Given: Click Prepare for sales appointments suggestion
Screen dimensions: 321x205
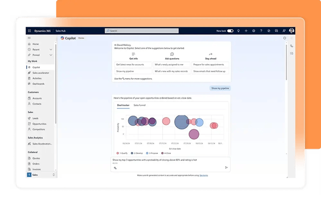Looking at the screenshot, I should [x=210, y=65].
